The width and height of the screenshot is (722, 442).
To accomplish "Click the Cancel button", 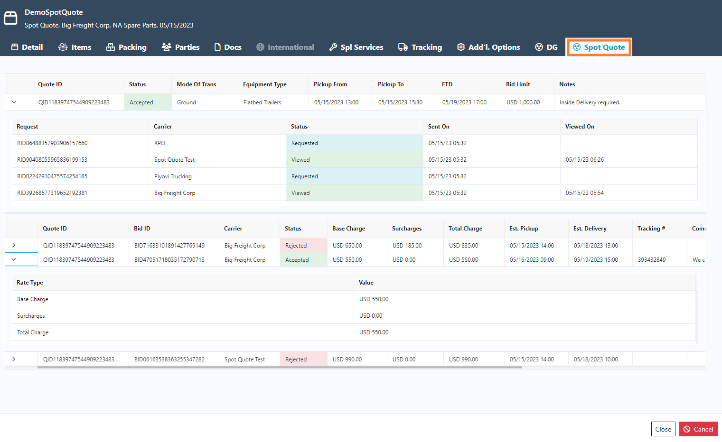I will pyautogui.click(x=698, y=429).
